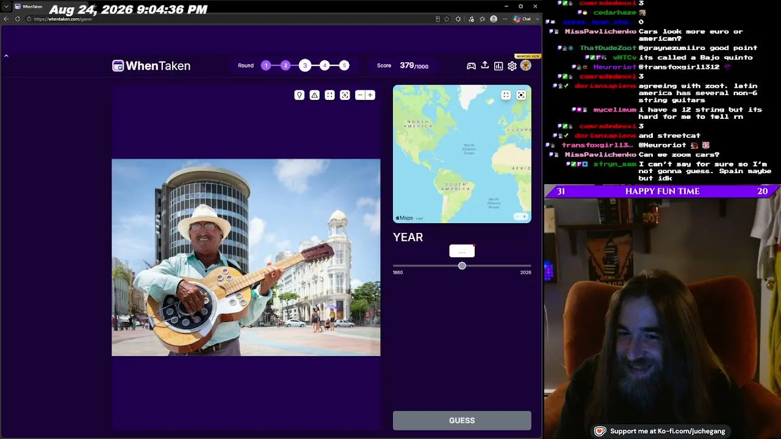Open the Ko-fi.com/juchegang support banner
Screen dimensions: 781x439
(661, 431)
